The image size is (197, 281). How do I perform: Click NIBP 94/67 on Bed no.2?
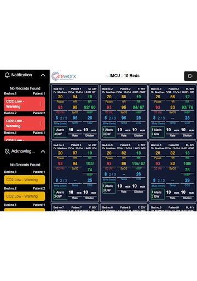click(x=138, y=108)
